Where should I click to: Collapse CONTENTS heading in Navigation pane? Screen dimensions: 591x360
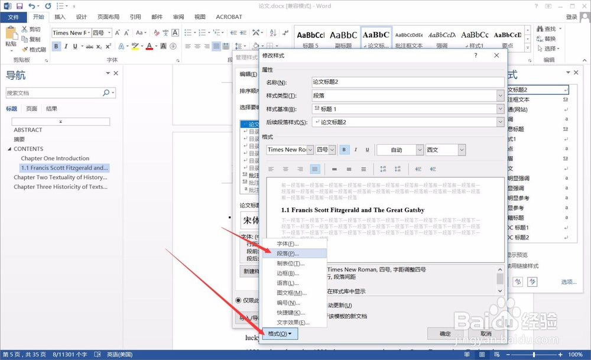(x=9, y=149)
